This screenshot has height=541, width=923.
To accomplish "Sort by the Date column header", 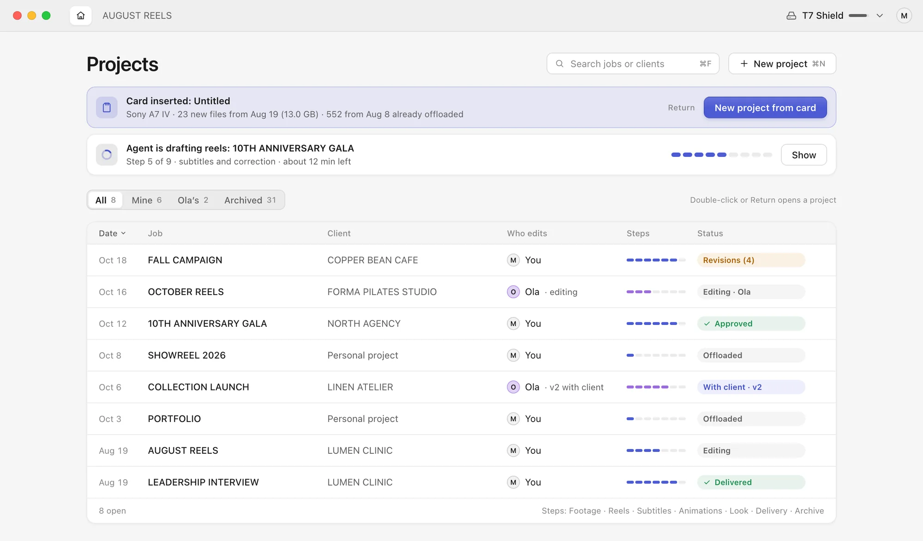I will [x=112, y=233].
